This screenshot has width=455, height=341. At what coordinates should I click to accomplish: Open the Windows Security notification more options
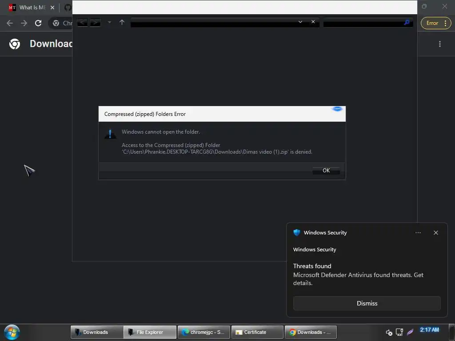point(418,233)
